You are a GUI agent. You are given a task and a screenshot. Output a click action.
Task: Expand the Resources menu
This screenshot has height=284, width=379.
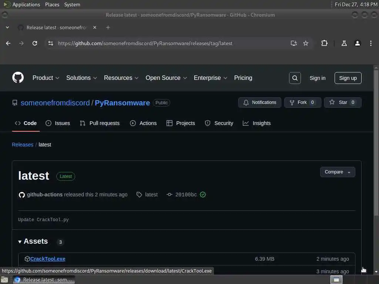tap(121, 78)
